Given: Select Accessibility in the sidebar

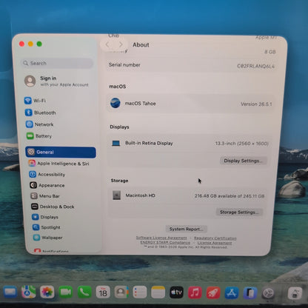Looking at the screenshot, I should coord(47,175).
